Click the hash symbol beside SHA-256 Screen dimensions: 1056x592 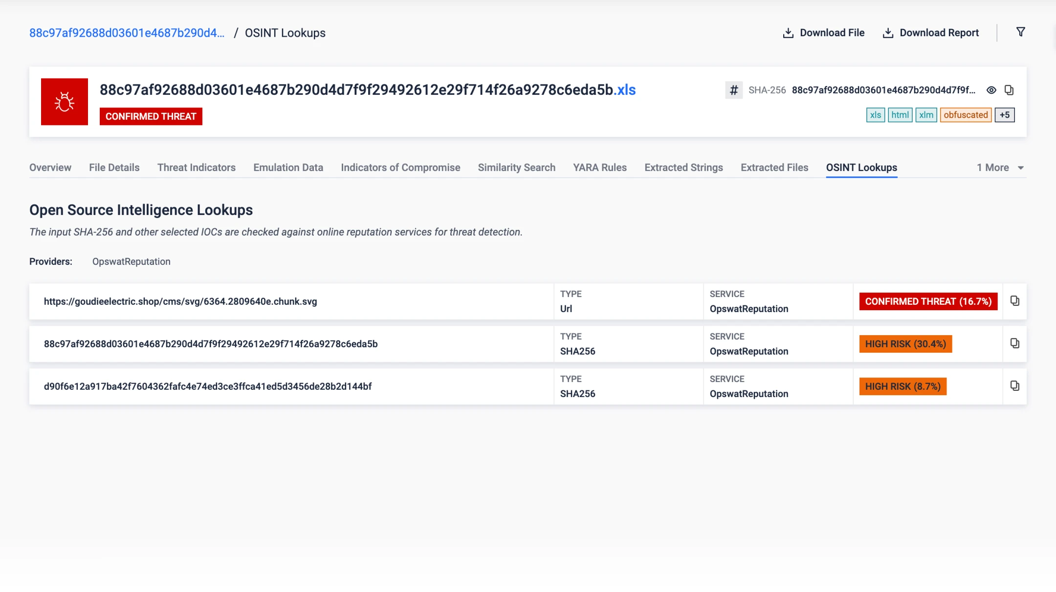pos(733,90)
